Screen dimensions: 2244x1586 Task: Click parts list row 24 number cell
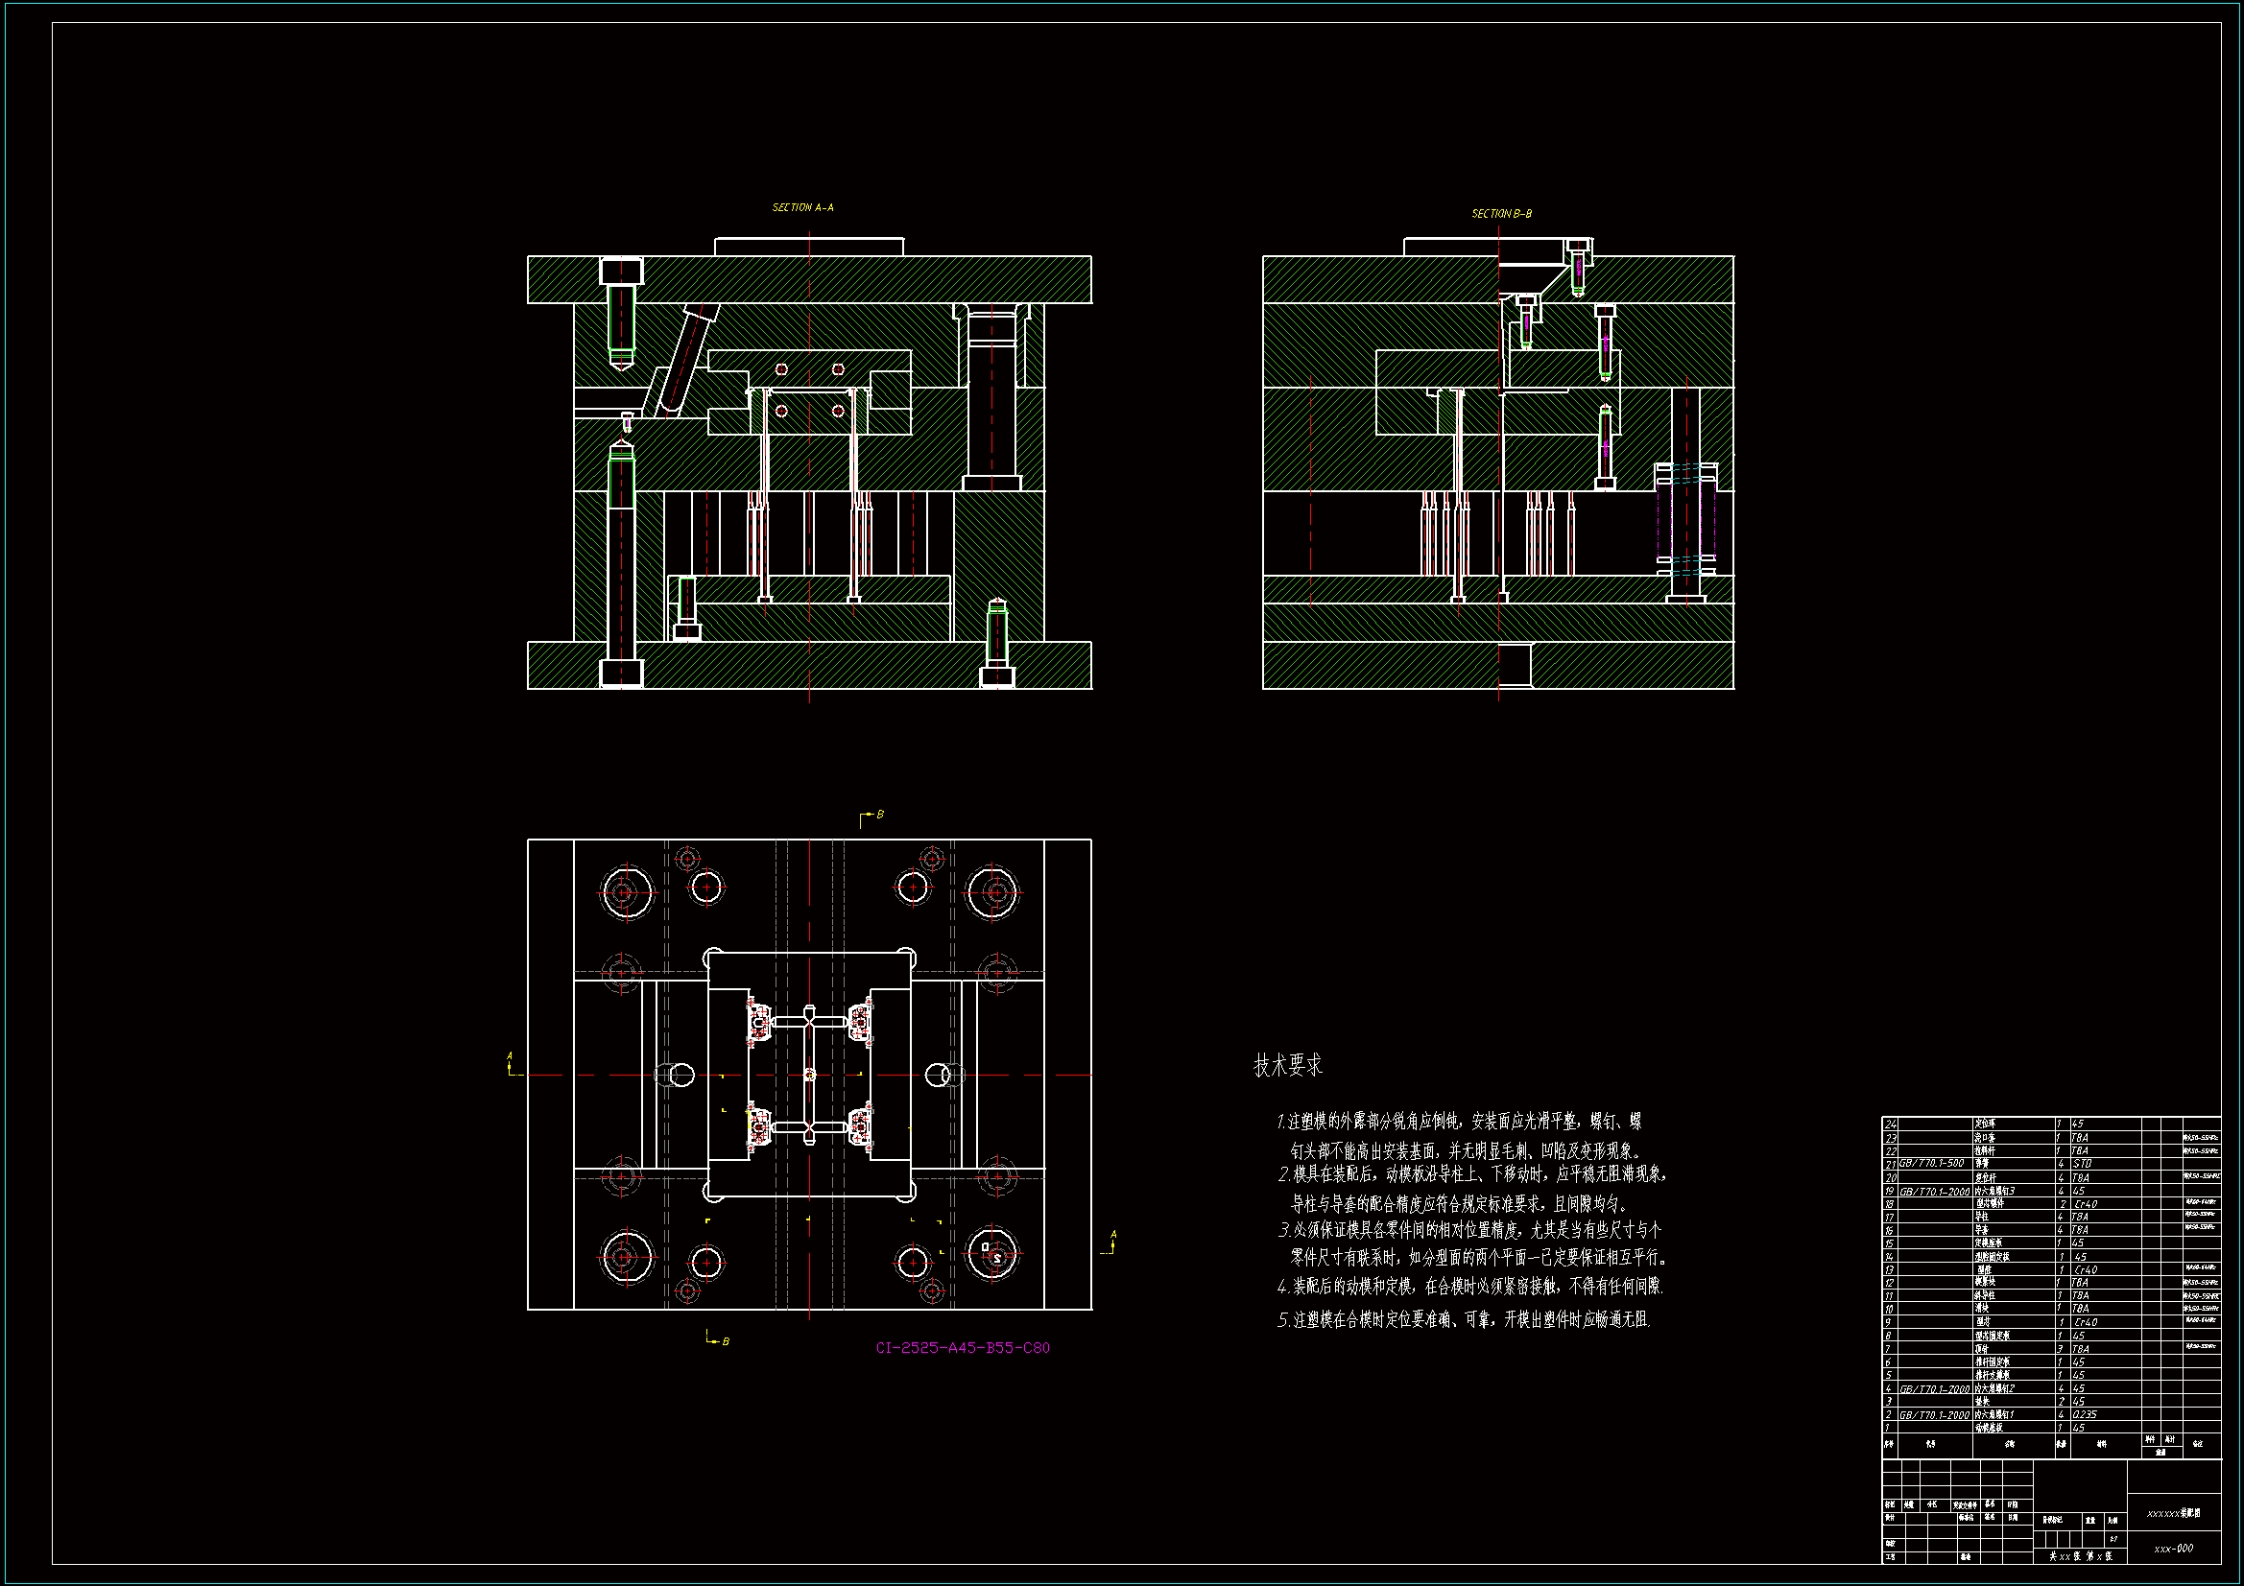pos(1890,1124)
